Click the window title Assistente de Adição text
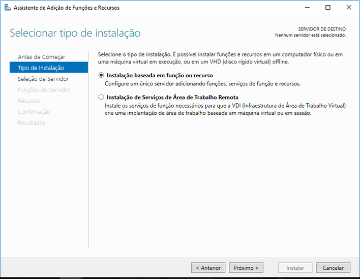This screenshot has height=279, width=360. (x=67, y=8)
